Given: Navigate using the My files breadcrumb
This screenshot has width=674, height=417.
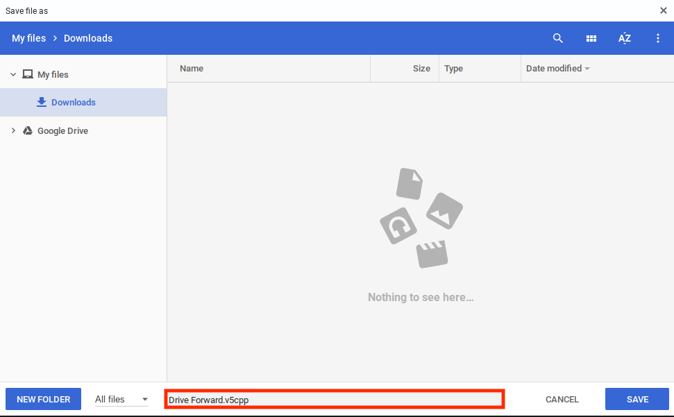Looking at the screenshot, I should tap(28, 38).
